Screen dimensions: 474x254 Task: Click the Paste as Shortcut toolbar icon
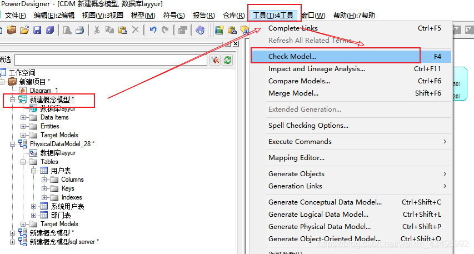pos(232,30)
